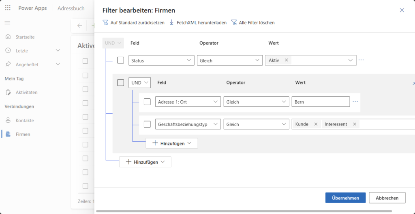This screenshot has width=415, height=214.
Task: Open more options for Status row
Action: (x=361, y=60)
